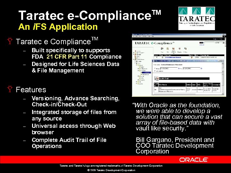Click the status icon in the file row
The image size is (231, 173).
192,57
